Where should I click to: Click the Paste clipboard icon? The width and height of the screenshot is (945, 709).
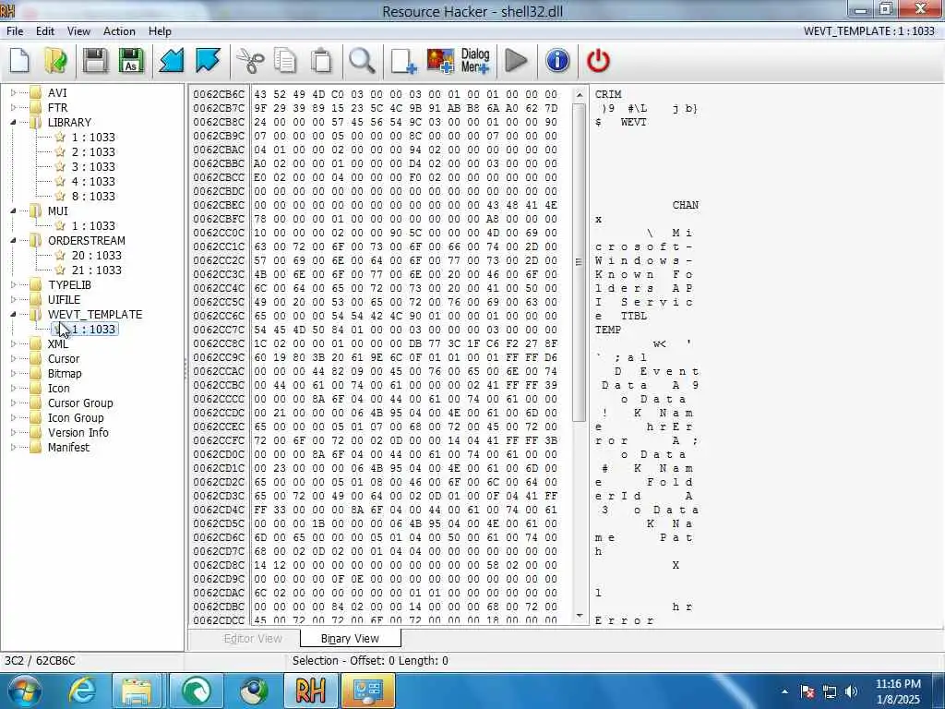click(x=321, y=61)
